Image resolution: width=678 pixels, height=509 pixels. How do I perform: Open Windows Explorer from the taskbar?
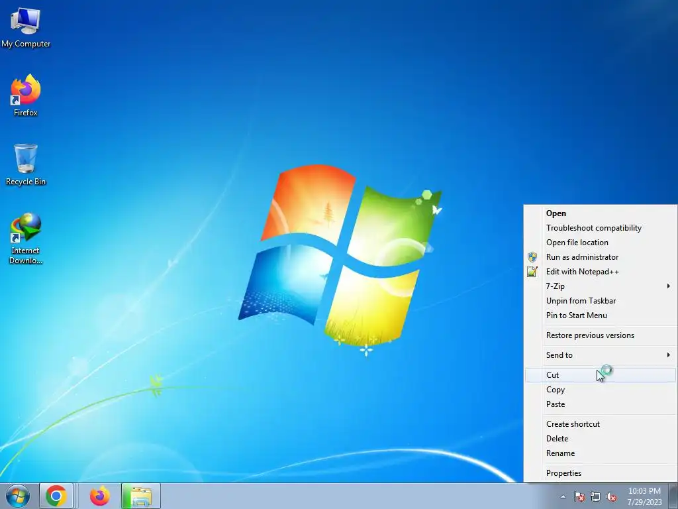(141, 496)
